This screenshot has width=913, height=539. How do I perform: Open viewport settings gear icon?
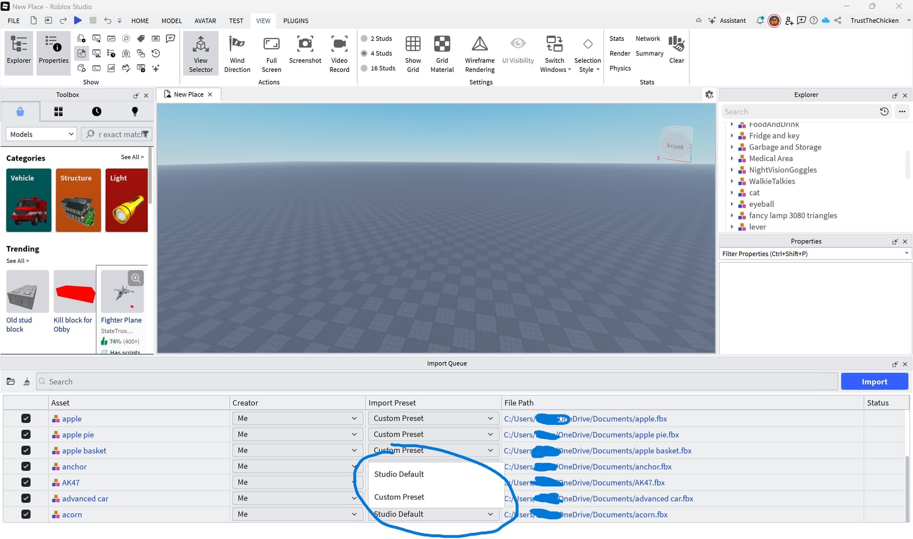(709, 95)
